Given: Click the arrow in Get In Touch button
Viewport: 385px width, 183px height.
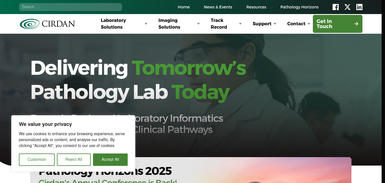Looking at the screenshot, I should pos(356,24).
